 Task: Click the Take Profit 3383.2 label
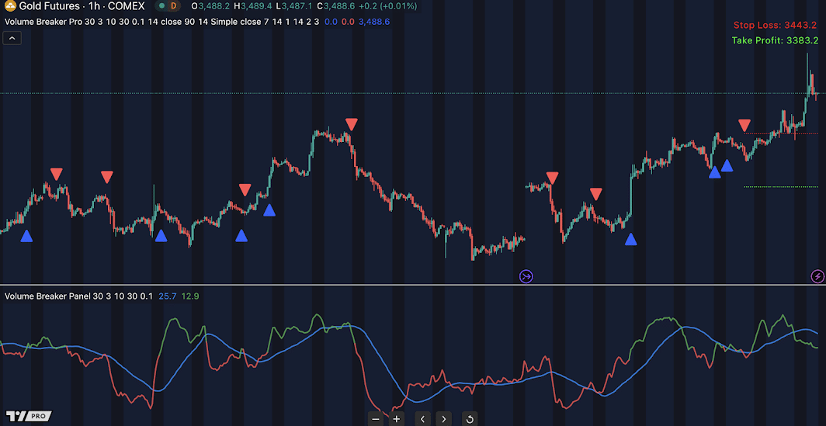(775, 40)
